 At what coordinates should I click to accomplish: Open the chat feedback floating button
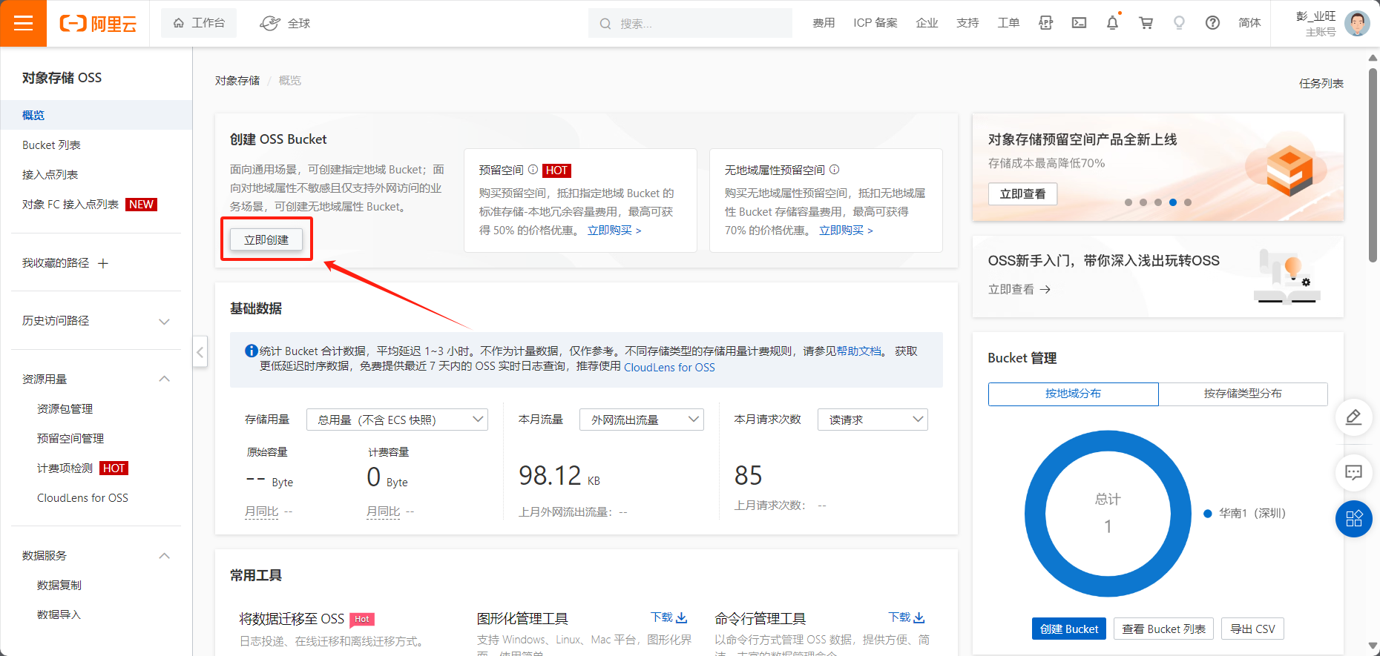pos(1353,472)
